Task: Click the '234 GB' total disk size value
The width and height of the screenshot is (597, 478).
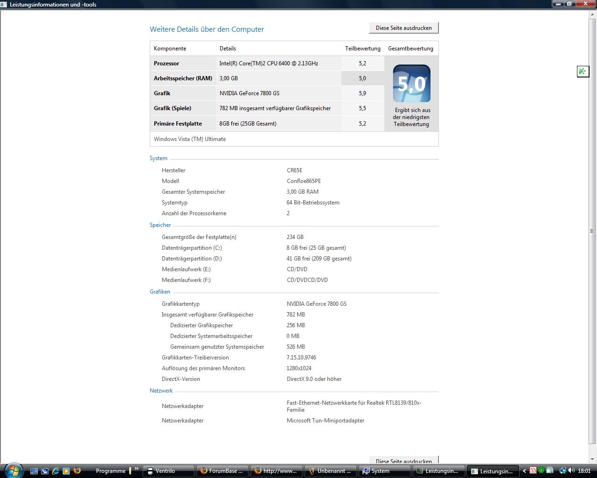Action: click(295, 237)
